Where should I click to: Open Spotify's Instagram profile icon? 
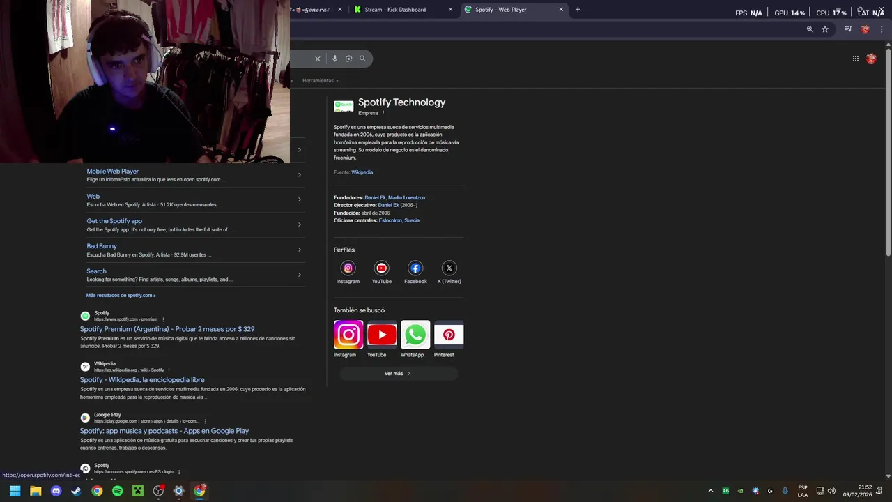348,268
